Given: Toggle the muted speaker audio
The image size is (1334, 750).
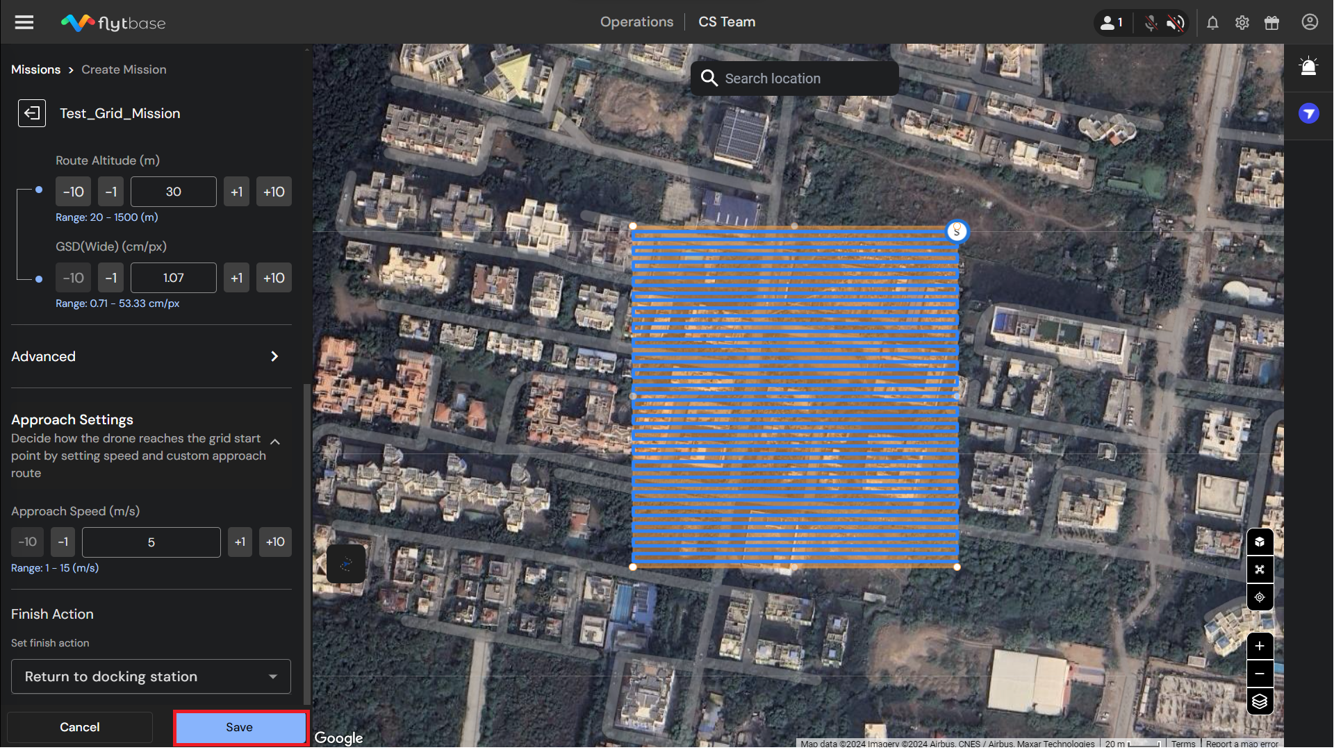Looking at the screenshot, I should [1175, 23].
